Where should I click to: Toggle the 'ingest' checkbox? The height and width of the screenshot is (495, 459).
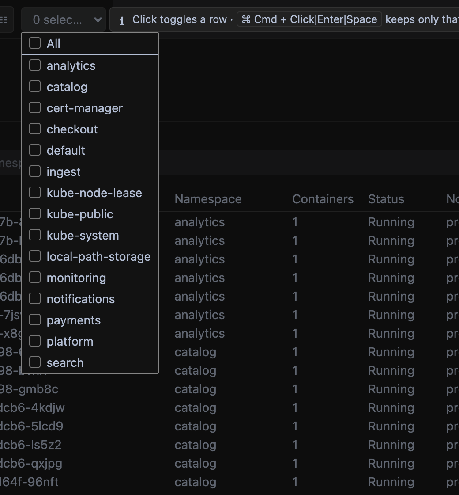(35, 171)
